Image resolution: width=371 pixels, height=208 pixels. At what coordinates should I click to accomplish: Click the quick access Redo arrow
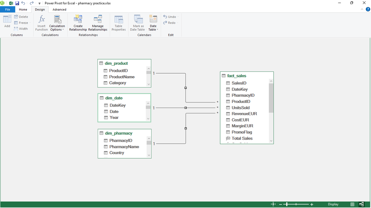(32, 3)
